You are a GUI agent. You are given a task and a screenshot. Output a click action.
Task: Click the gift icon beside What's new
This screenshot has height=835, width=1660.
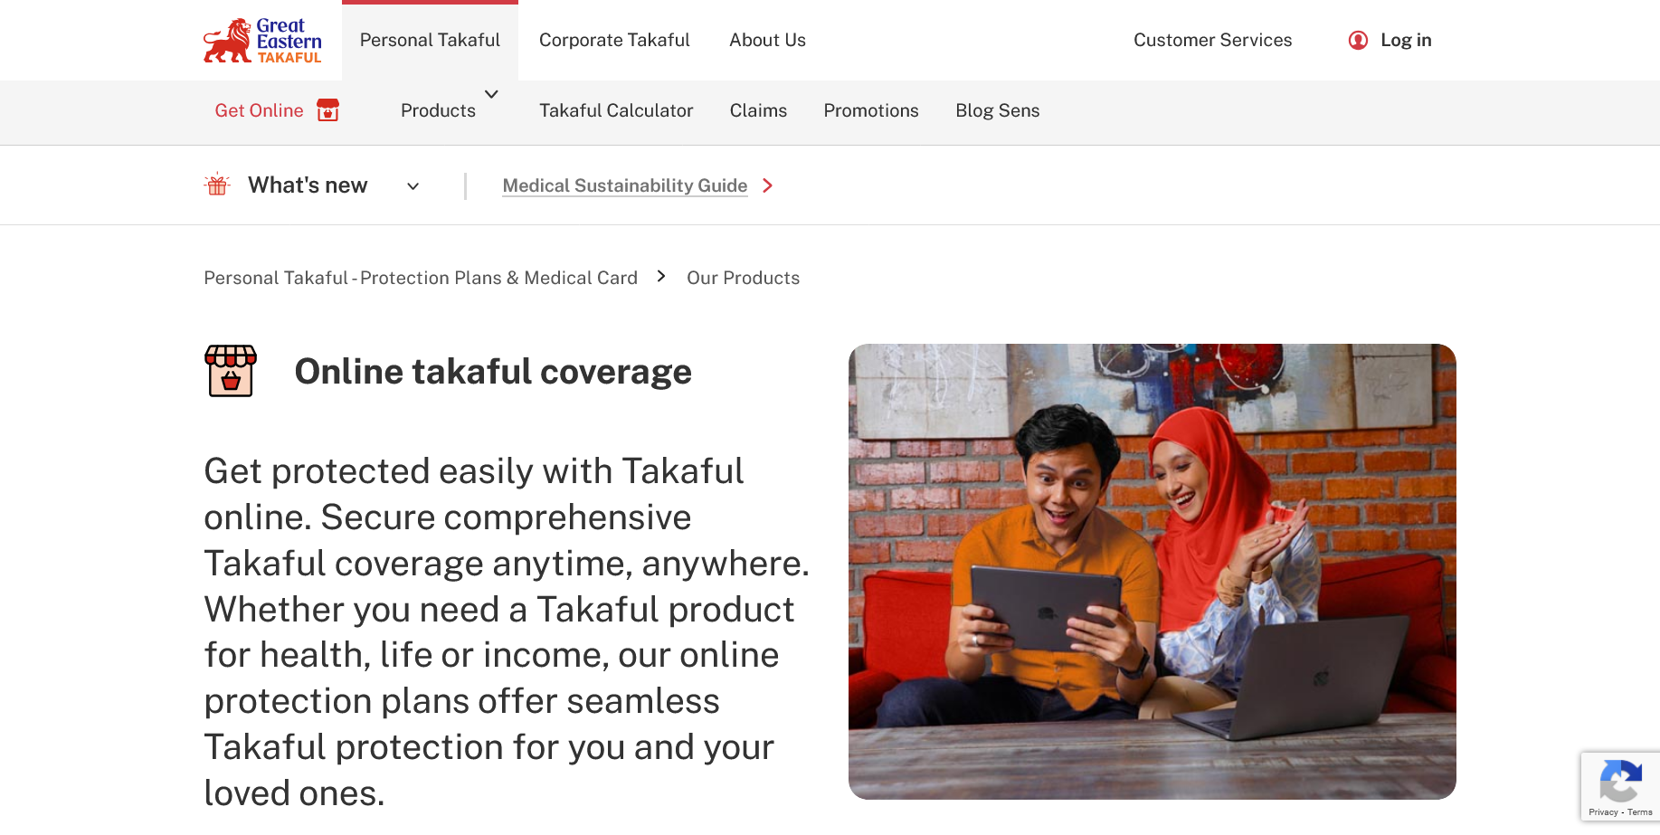click(217, 185)
